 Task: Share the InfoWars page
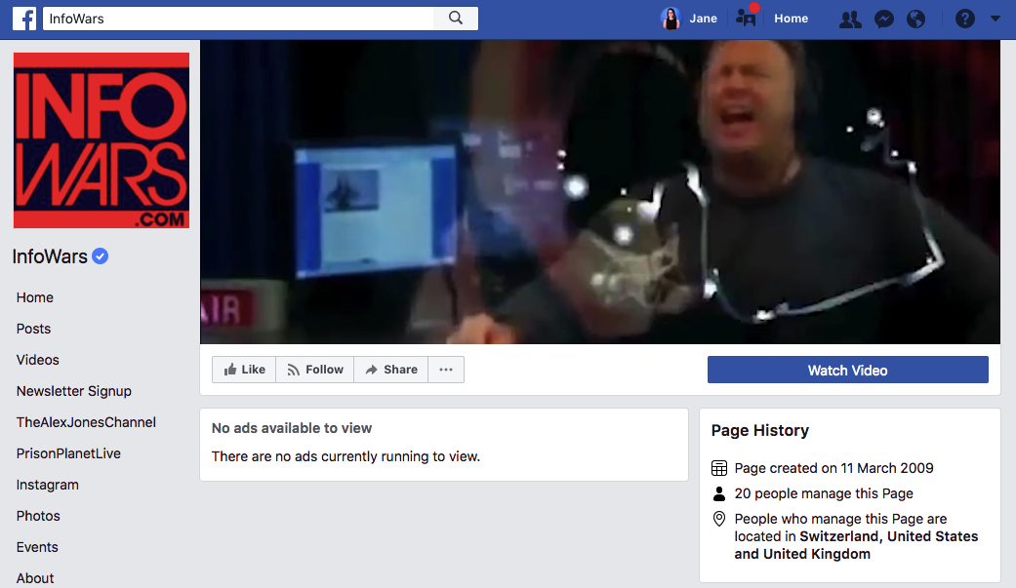pyautogui.click(x=390, y=370)
